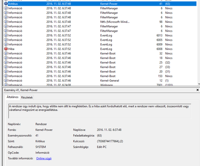
Task: Select the Kernel-Boot event with ID 27
Action: [x=100, y=67]
